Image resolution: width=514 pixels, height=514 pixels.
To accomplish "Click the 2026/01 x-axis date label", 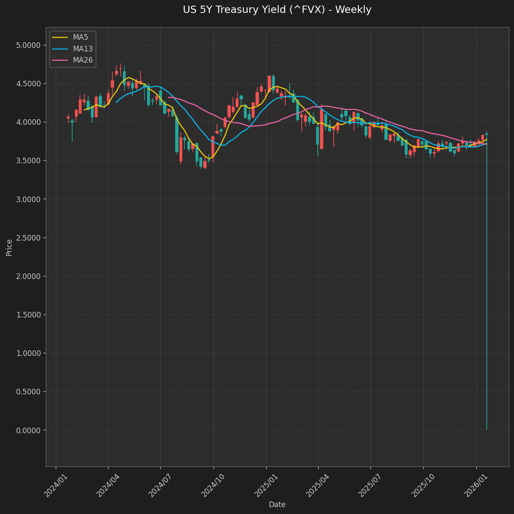I will pos(476,485).
